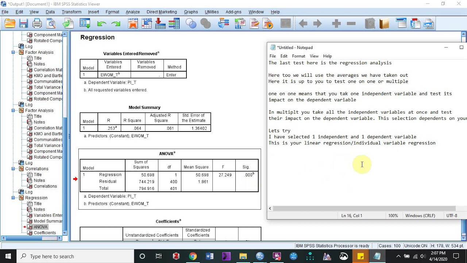
Task: Click the closed-book Hide icon in toolbar
Action: pos(385,24)
